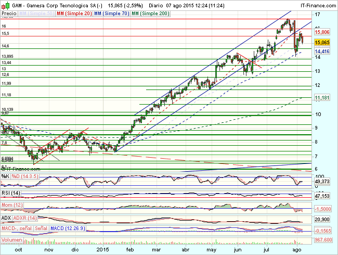This screenshot has height=255, width=338.
Task: Select the Volumen panel label
Action: pyautogui.click(x=11, y=240)
